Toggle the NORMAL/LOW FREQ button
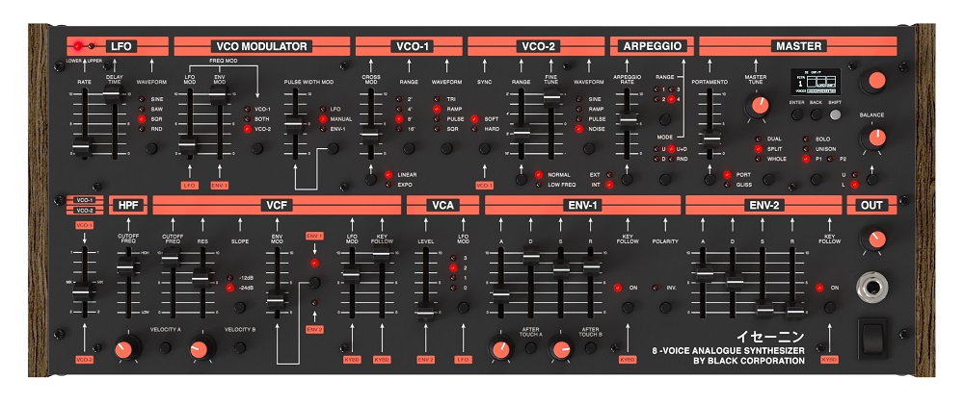This screenshot has width=964, height=404. click(x=522, y=179)
